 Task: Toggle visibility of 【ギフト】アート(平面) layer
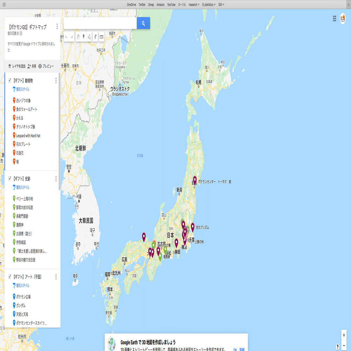(10, 277)
